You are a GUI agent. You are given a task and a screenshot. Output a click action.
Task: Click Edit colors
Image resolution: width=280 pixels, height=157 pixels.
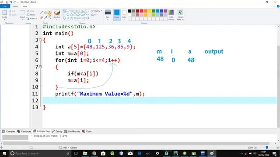click(x=171, y=15)
